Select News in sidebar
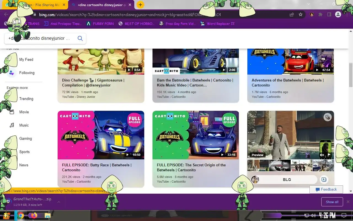Image resolution: width=353 pixels, height=221 pixels. pyautogui.click(x=24, y=165)
